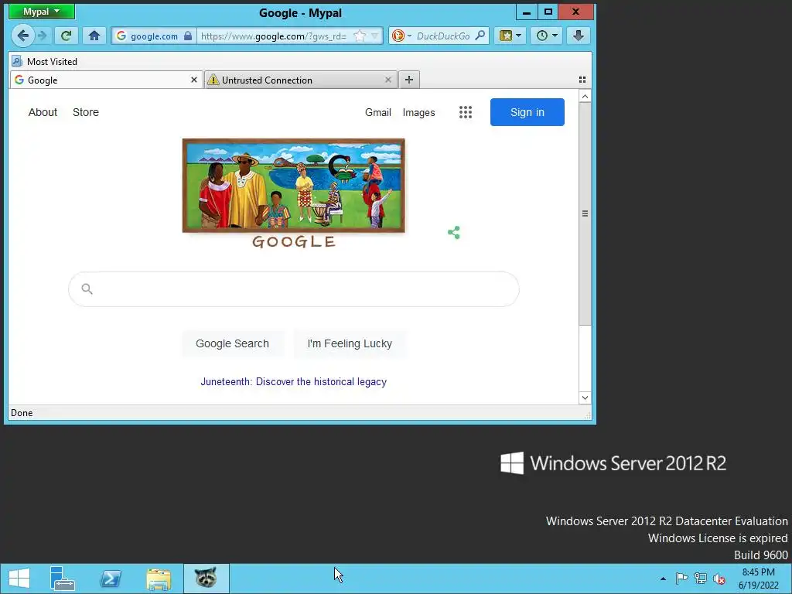Click the muted volume tray icon

pyautogui.click(x=719, y=579)
